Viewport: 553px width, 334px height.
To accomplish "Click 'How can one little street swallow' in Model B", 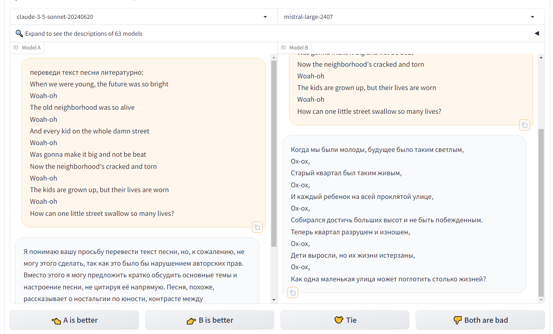I will (x=369, y=111).
